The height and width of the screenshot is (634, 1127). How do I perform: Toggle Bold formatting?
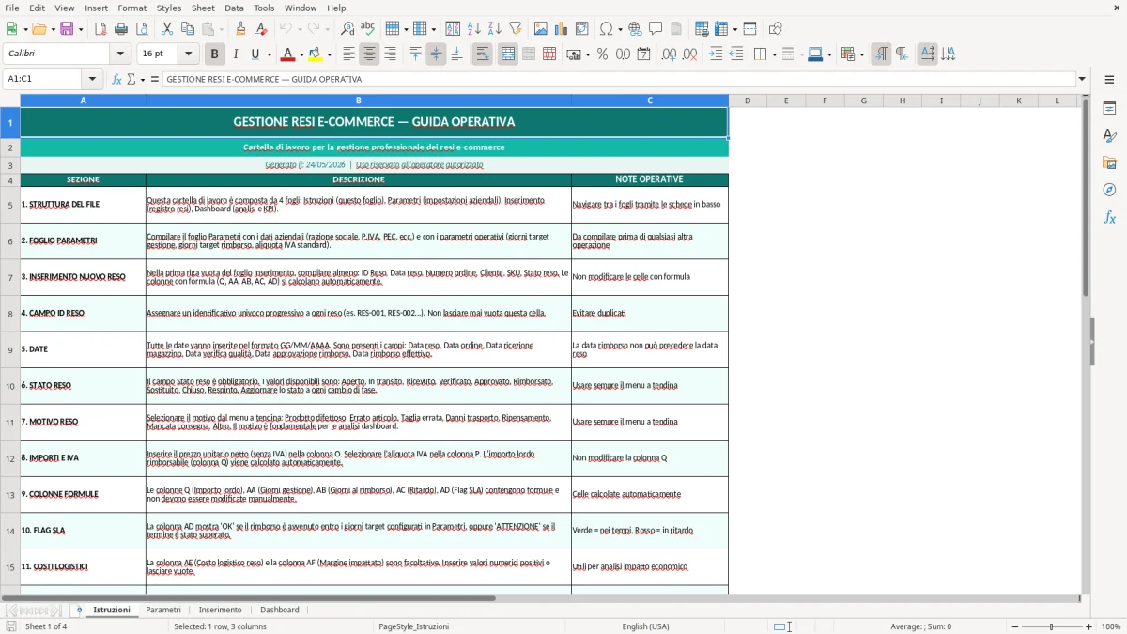(214, 54)
